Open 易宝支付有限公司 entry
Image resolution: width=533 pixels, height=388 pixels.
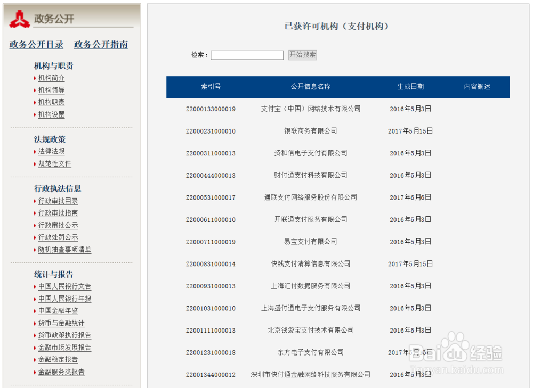pos(311,241)
